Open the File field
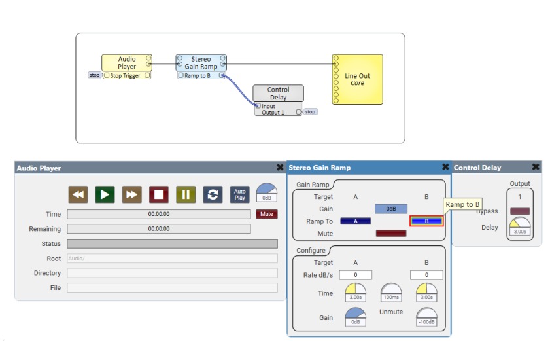 pos(172,287)
